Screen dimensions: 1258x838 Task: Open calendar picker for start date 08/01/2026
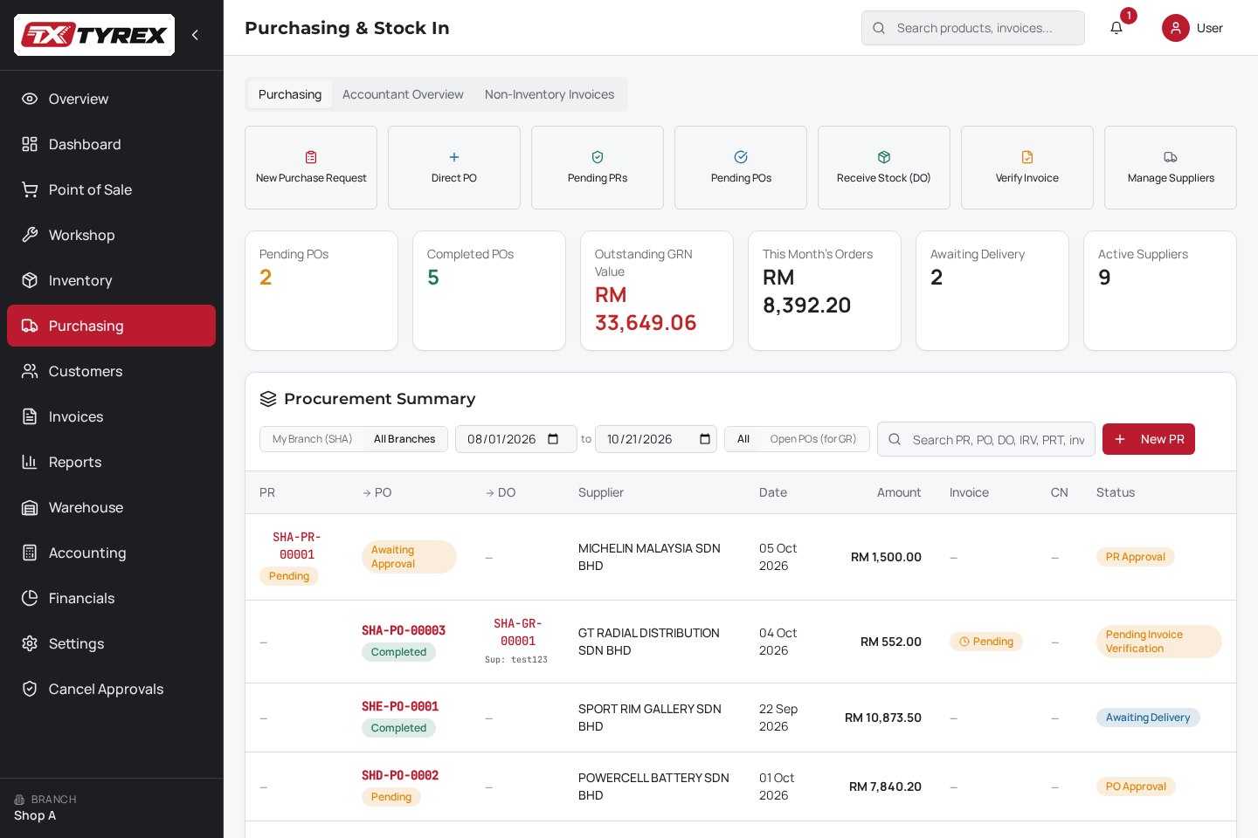pos(553,439)
